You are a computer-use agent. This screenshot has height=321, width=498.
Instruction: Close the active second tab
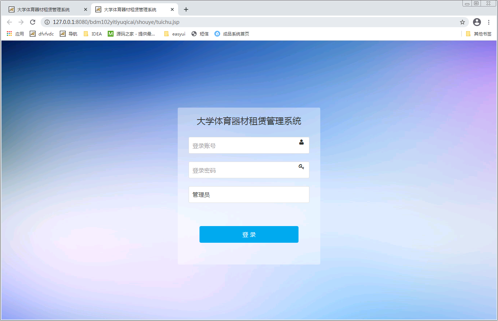(x=172, y=9)
